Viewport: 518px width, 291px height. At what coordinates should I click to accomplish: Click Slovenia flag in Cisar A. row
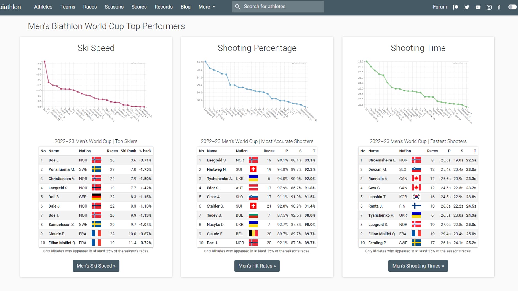point(253,197)
